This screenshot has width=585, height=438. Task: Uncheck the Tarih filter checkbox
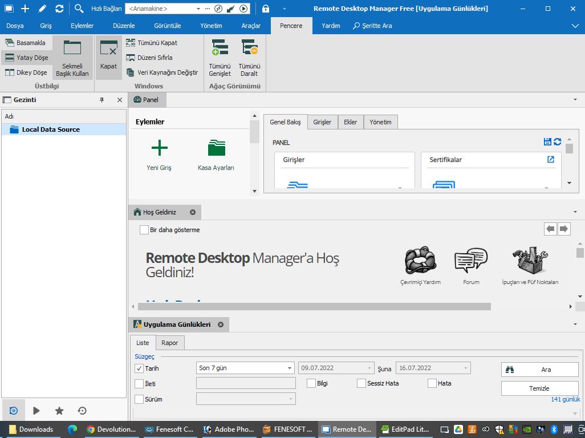139,368
